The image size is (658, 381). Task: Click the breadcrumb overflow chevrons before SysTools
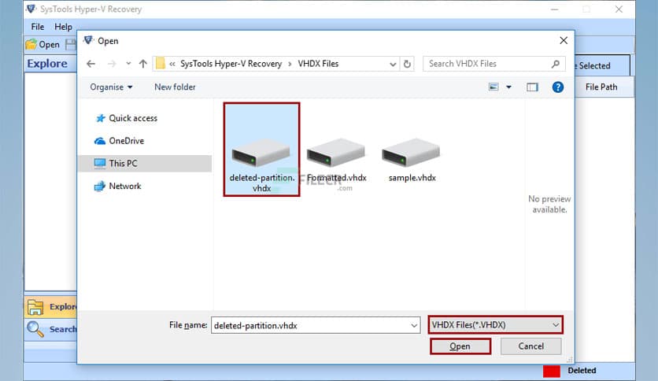pos(172,64)
